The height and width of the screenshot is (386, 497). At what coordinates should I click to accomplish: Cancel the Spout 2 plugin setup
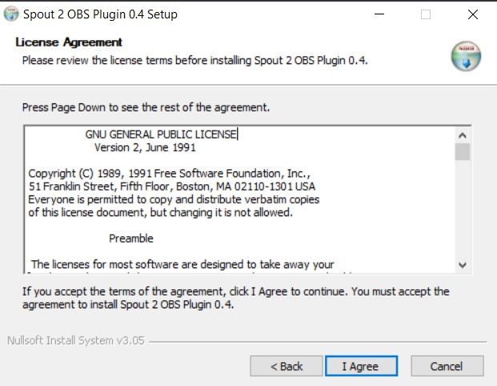click(x=447, y=366)
